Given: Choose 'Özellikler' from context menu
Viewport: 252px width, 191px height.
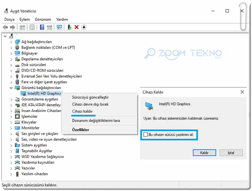Looking at the screenshot, I should [80, 130].
